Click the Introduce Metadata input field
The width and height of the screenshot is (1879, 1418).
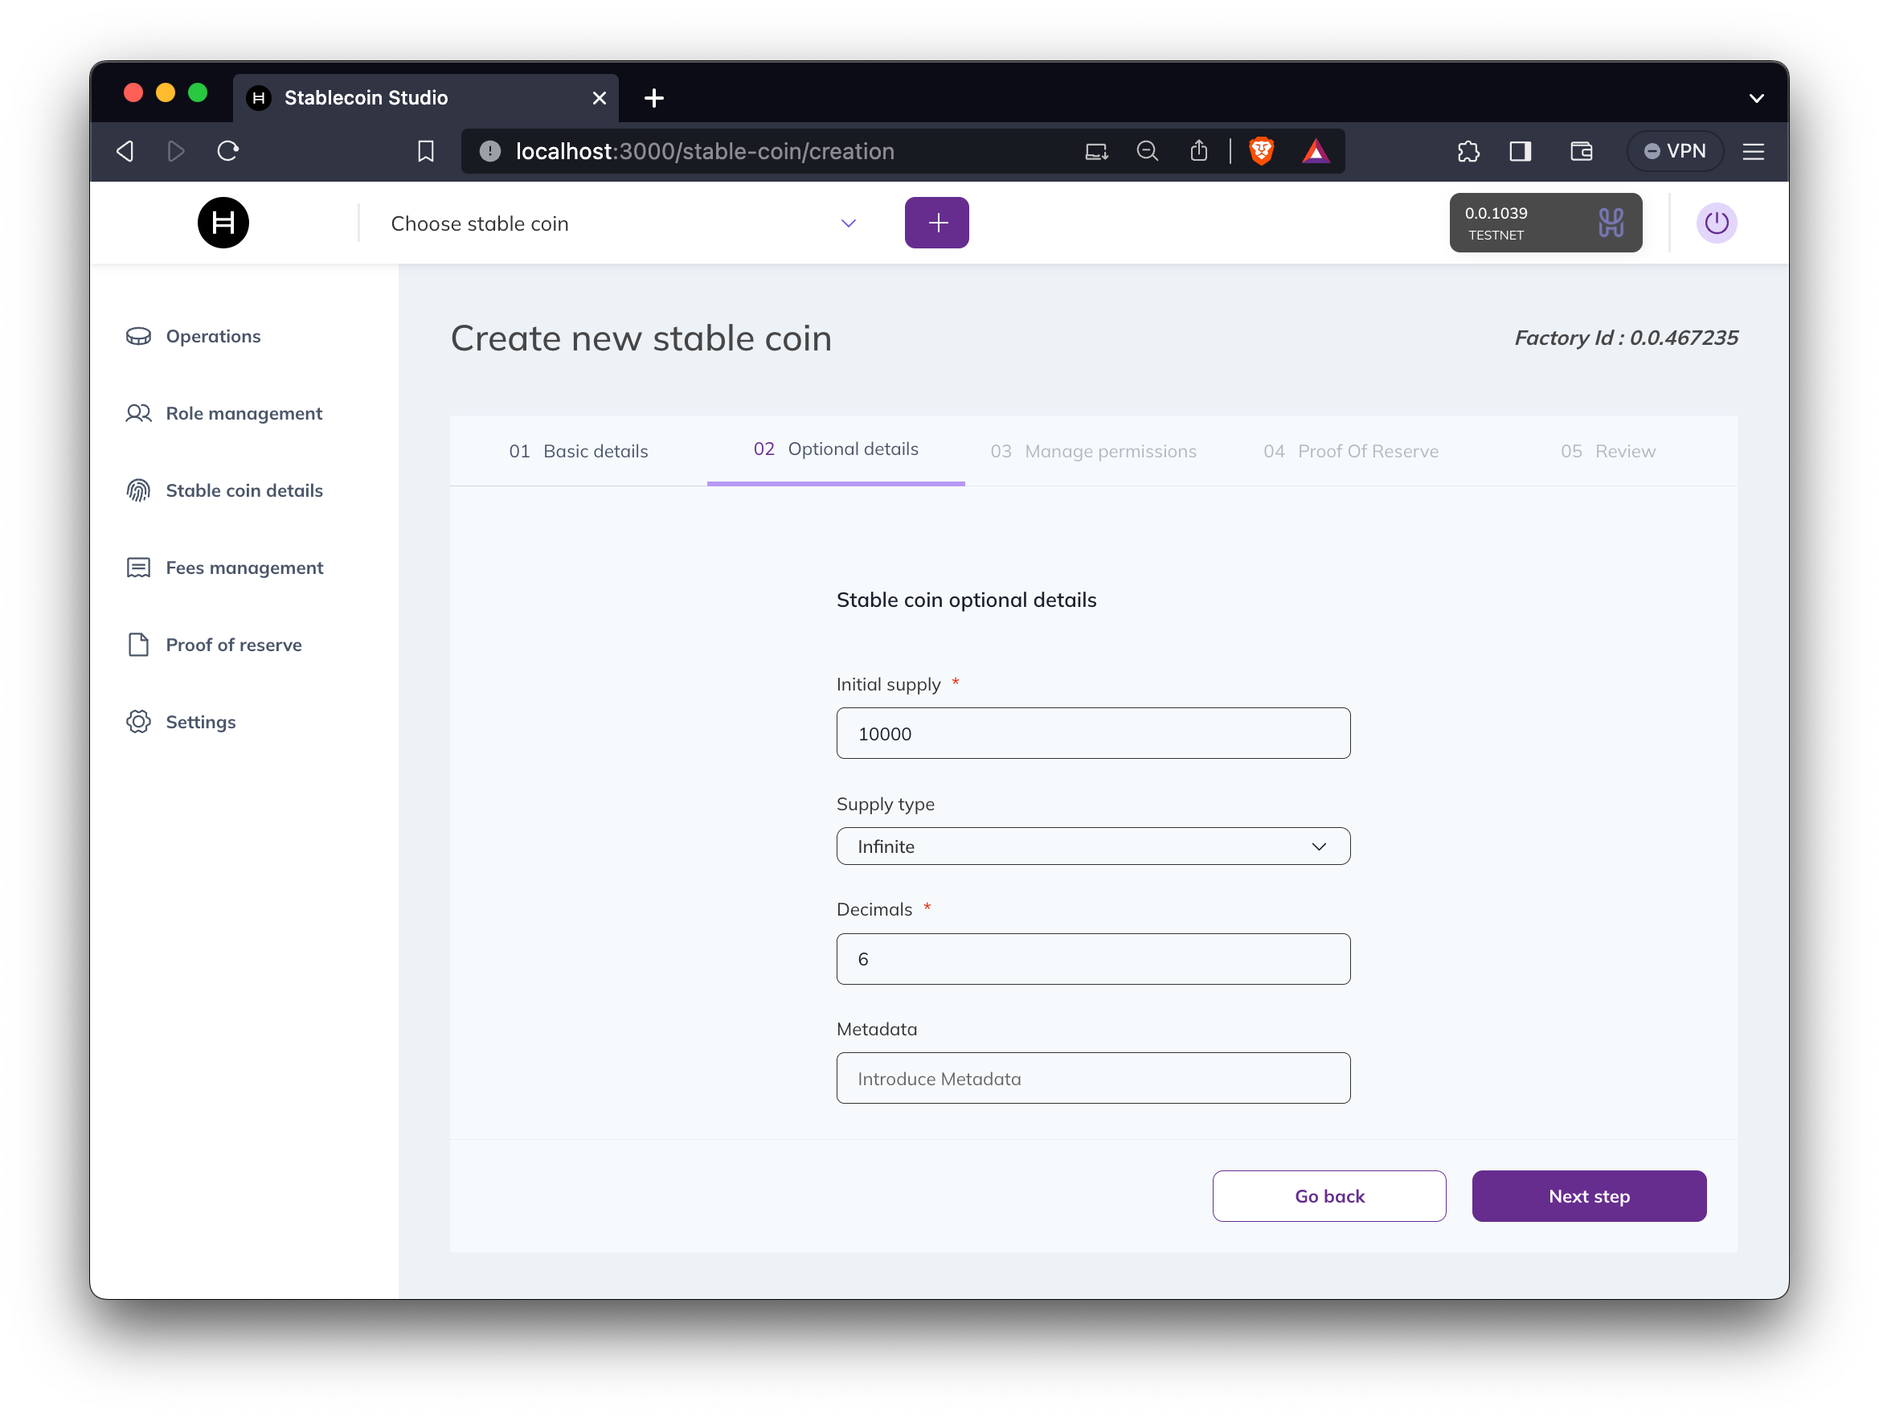pyautogui.click(x=1092, y=1079)
